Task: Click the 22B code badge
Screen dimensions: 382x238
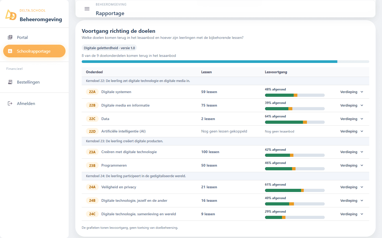Action: (x=92, y=105)
